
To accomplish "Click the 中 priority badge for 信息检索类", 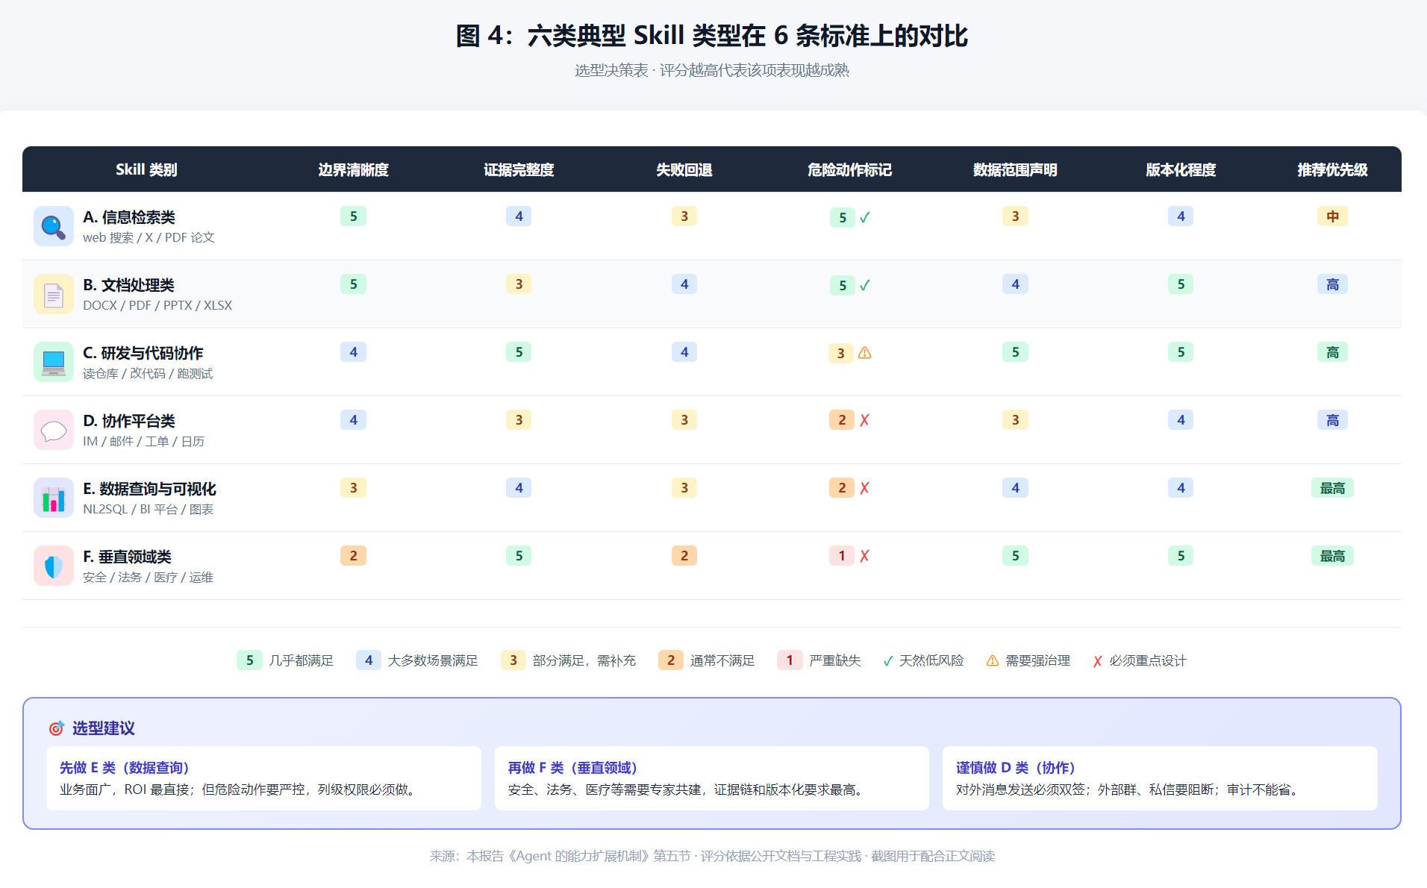I will (1332, 216).
